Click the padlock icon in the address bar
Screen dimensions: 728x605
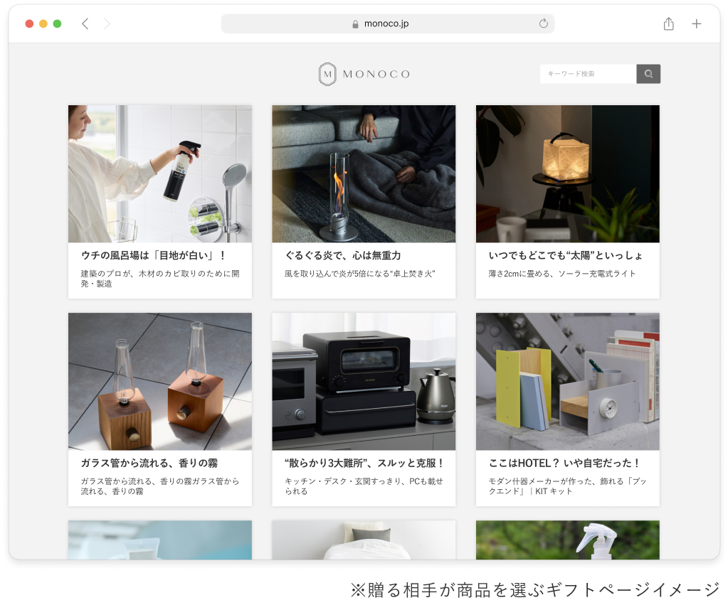tap(356, 24)
